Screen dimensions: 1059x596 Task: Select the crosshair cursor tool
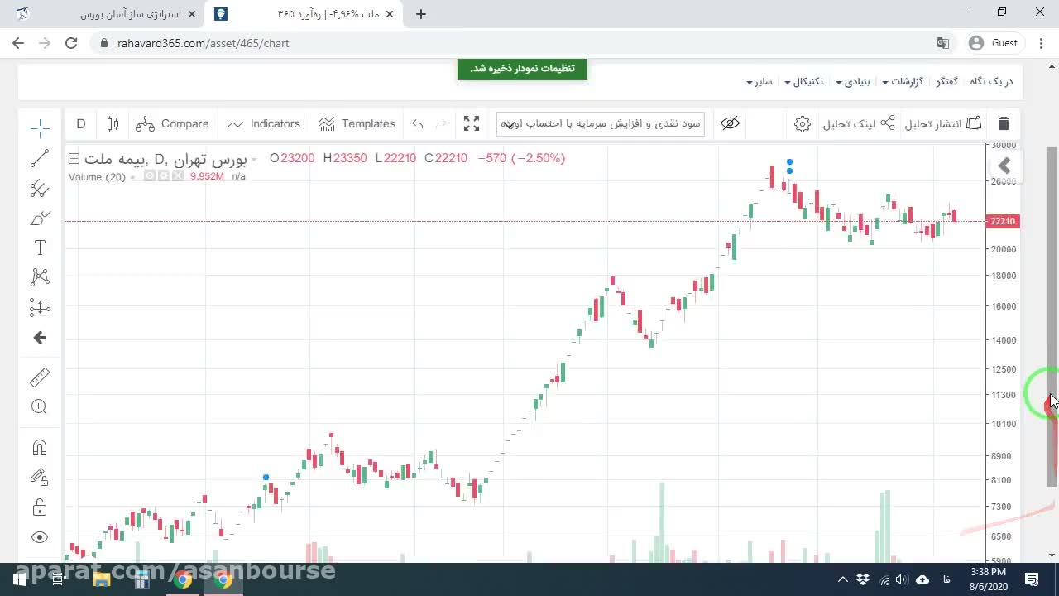click(40, 127)
